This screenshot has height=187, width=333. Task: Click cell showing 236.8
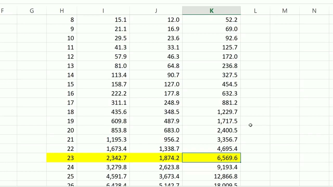[x=212, y=66]
